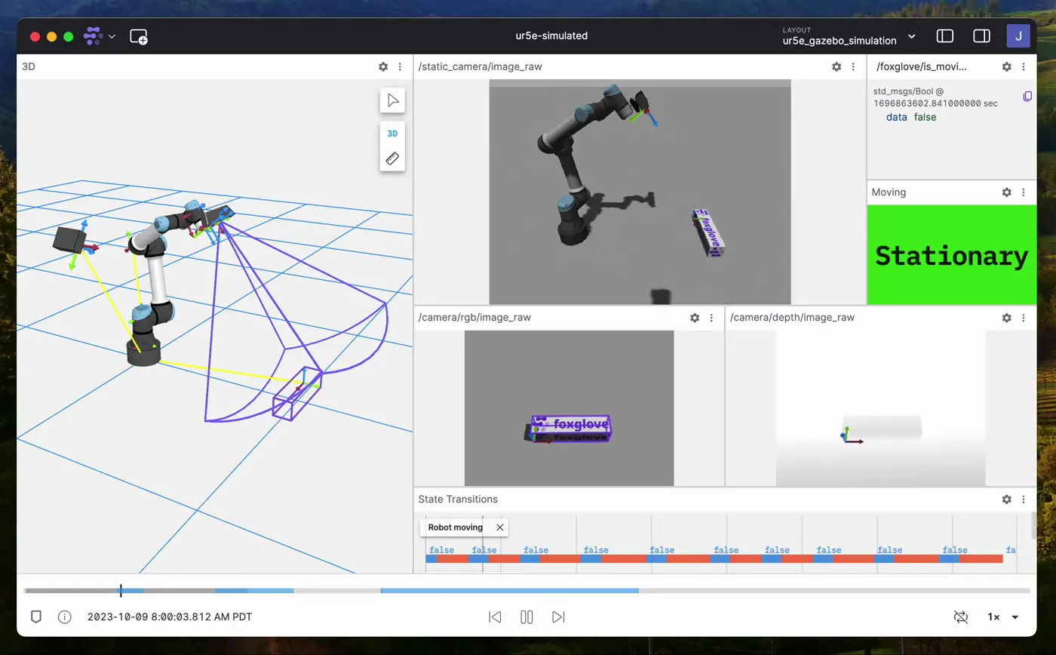Screen dimensions: 1056x655
Task: Copy the is_moving message data
Action: [x=1027, y=97]
